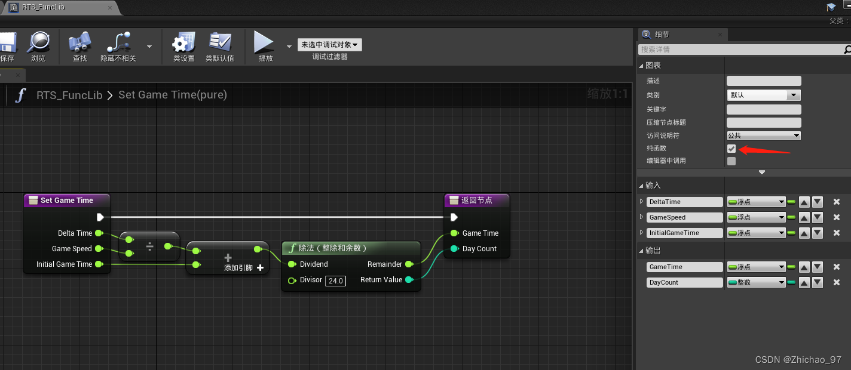Toggle pass-by-reference for the GameTime output
This screenshot has width=851, height=370.
pos(792,267)
